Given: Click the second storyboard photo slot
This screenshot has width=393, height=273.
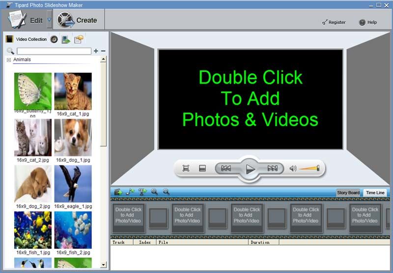Looking at the screenshot, I should [x=188, y=218].
